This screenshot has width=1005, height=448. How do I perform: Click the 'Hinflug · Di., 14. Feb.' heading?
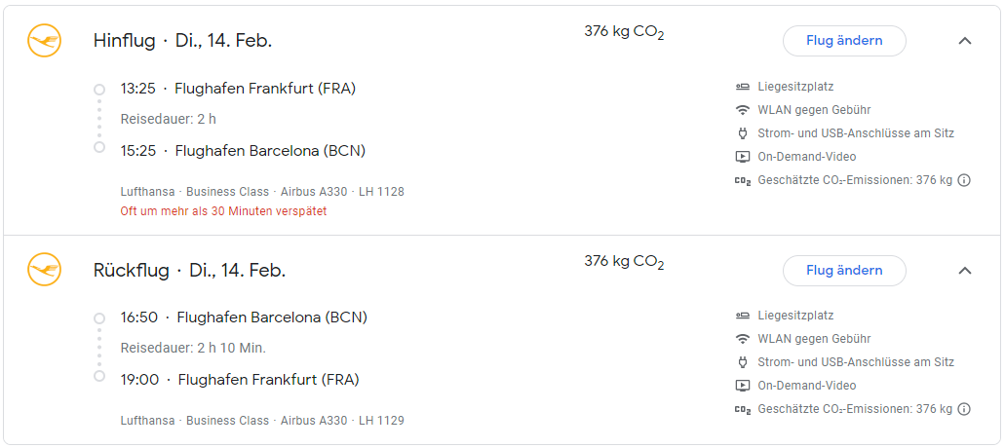(x=182, y=41)
